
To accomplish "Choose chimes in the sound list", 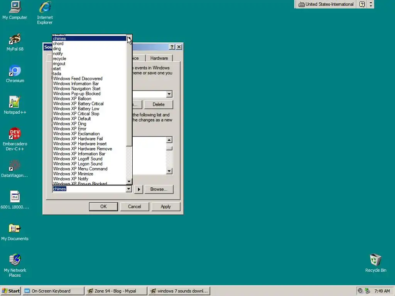I will click(x=89, y=39).
